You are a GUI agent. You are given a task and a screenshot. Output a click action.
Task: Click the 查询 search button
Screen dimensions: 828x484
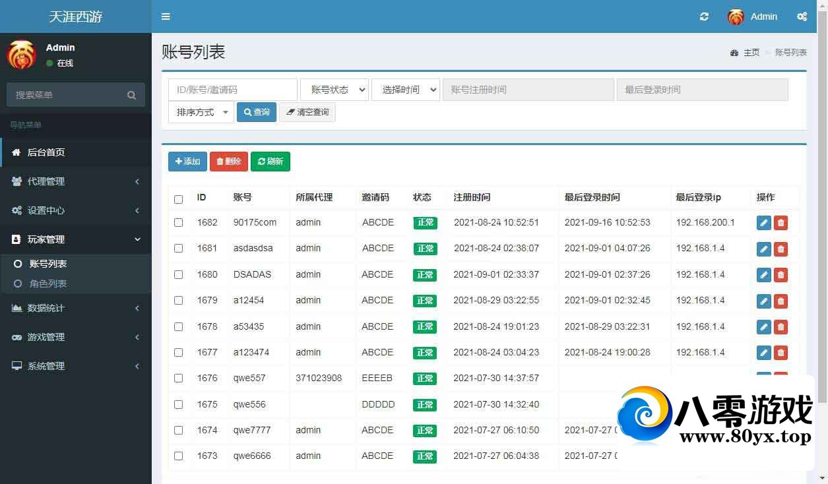257,112
